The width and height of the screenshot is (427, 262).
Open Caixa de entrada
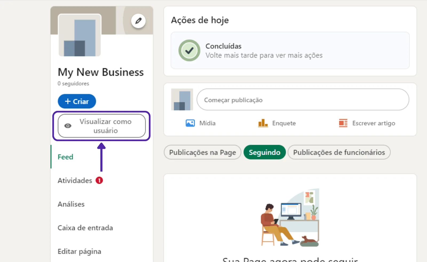click(x=85, y=228)
